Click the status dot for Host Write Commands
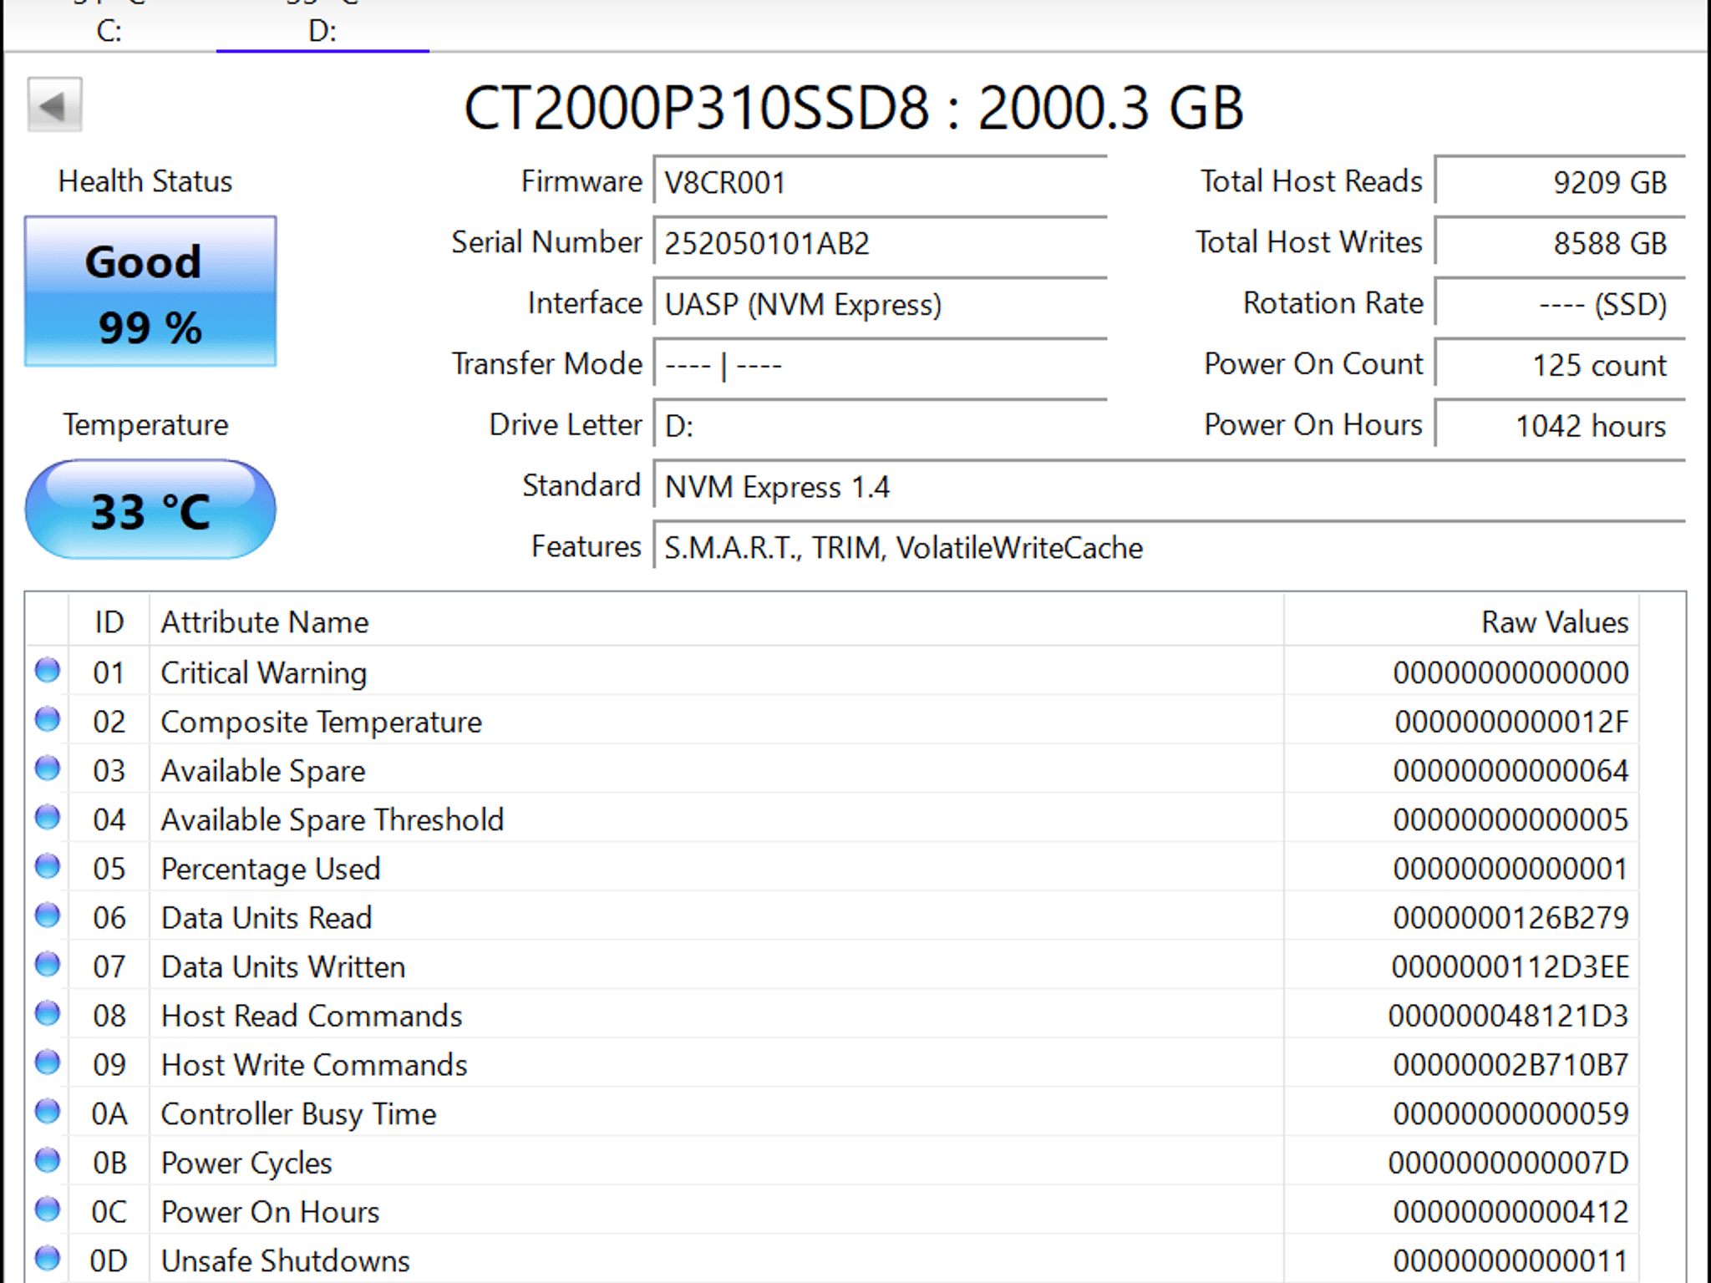 point(48,1062)
